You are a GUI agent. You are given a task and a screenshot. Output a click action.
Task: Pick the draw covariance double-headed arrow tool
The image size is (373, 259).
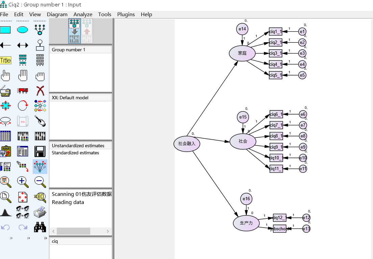point(23,45)
